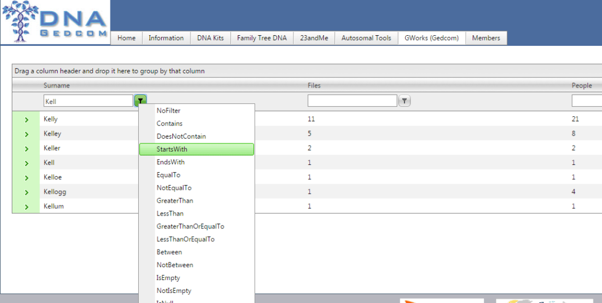Open the Members tab

tap(486, 38)
